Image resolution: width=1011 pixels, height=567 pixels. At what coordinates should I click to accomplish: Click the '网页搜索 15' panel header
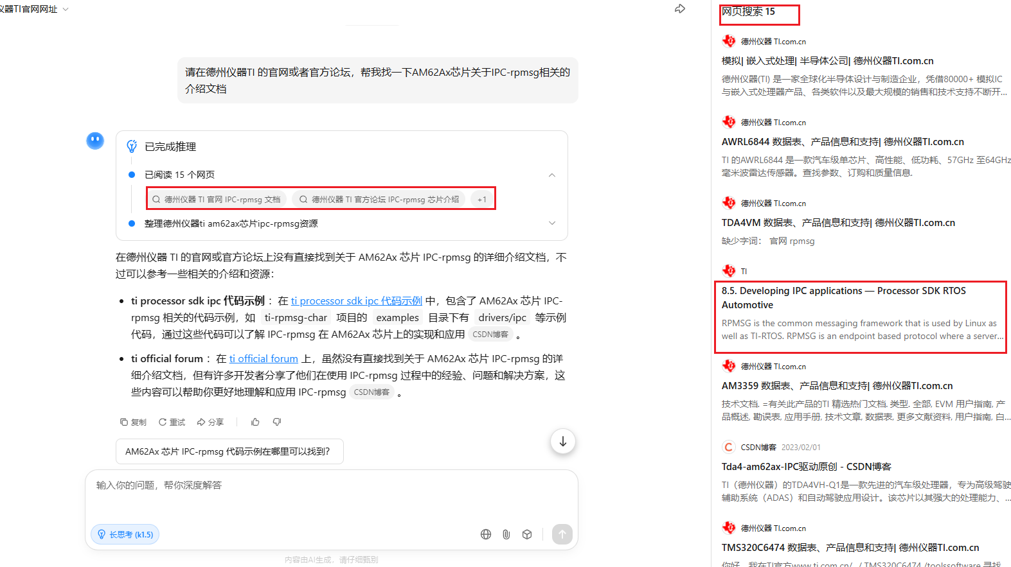[748, 12]
